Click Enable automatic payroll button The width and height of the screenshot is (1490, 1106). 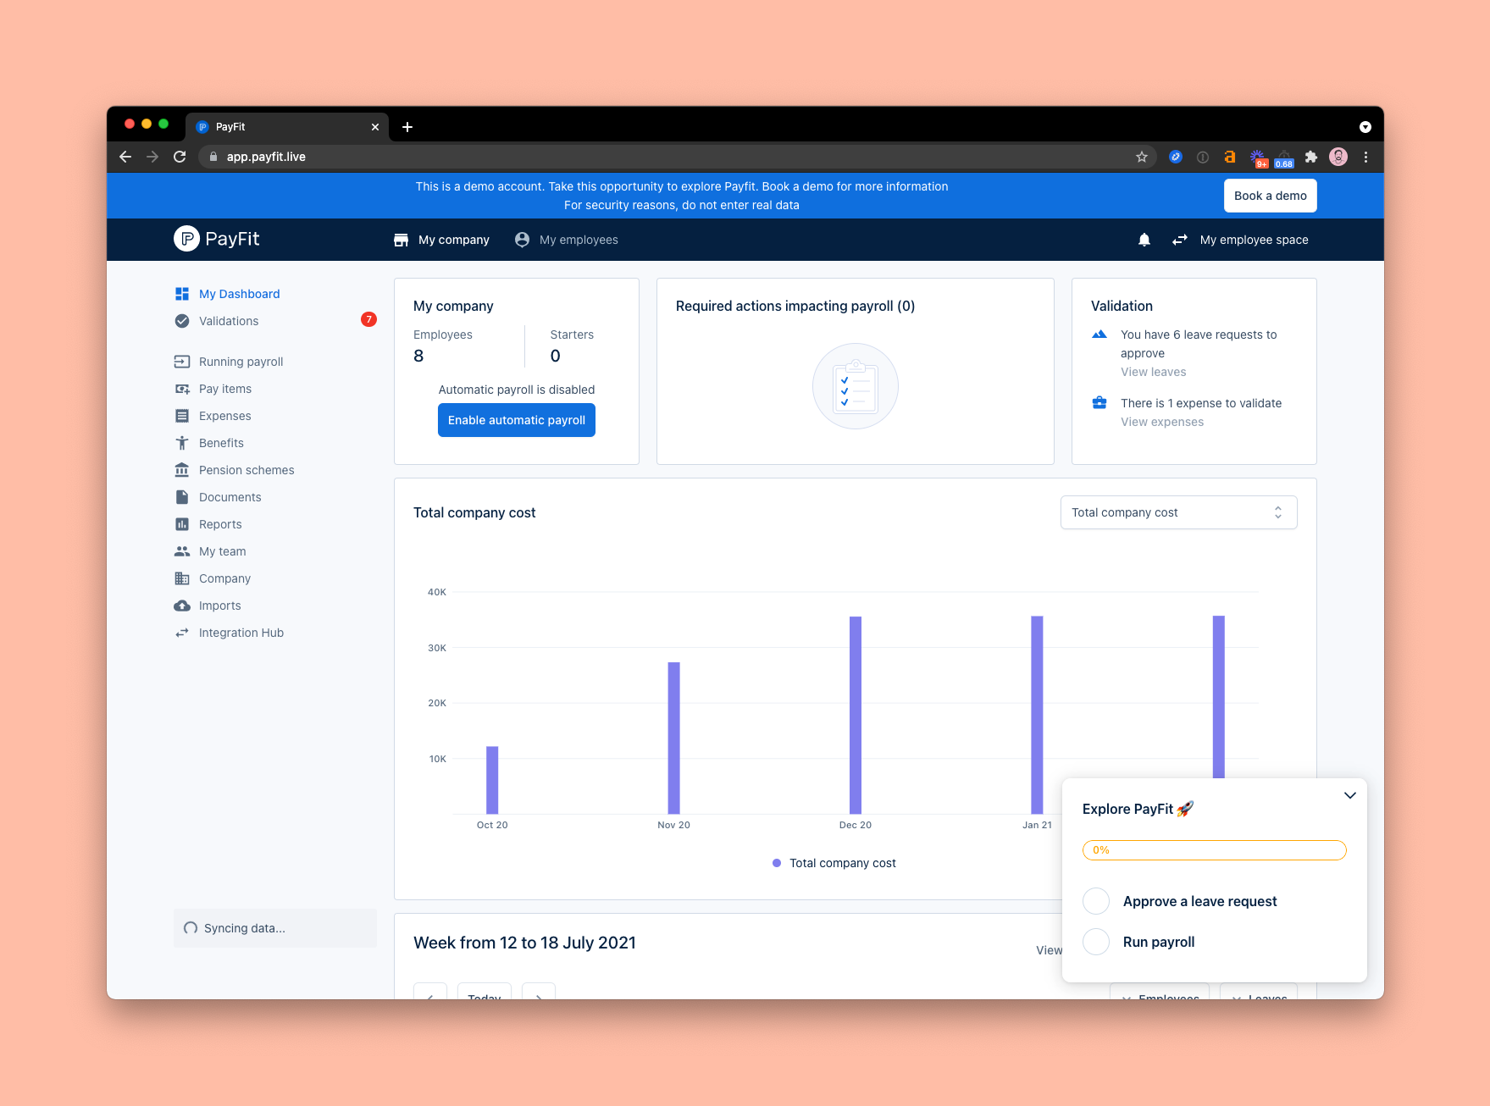coord(517,420)
